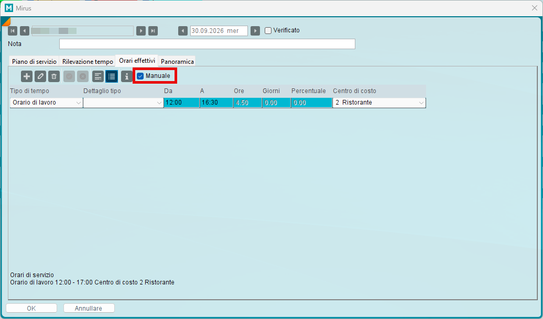Click the Mirus logo in the title bar
The image size is (543, 319).
point(9,8)
